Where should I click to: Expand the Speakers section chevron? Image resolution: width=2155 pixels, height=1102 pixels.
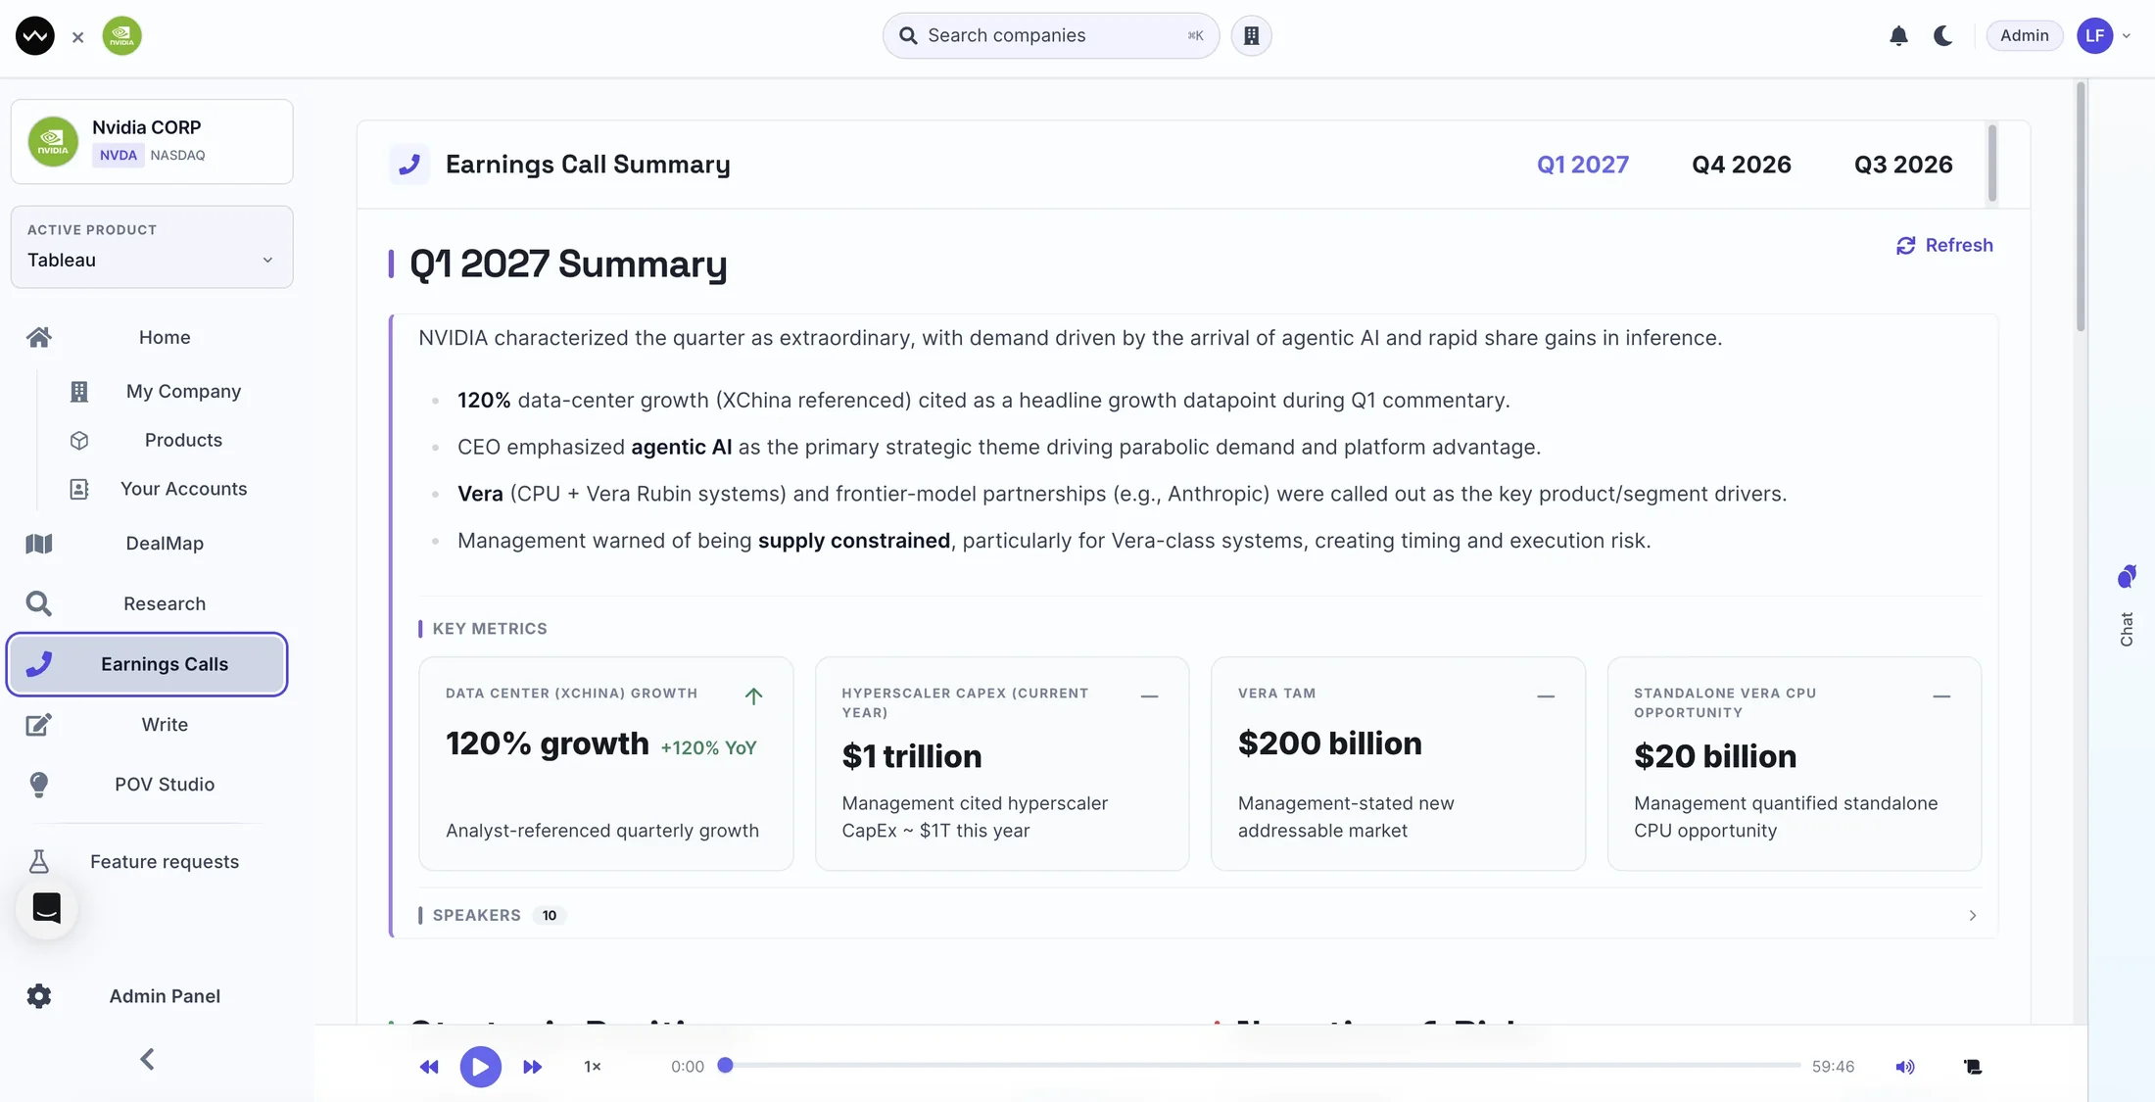pyautogui.click(x=1973, y=916)
